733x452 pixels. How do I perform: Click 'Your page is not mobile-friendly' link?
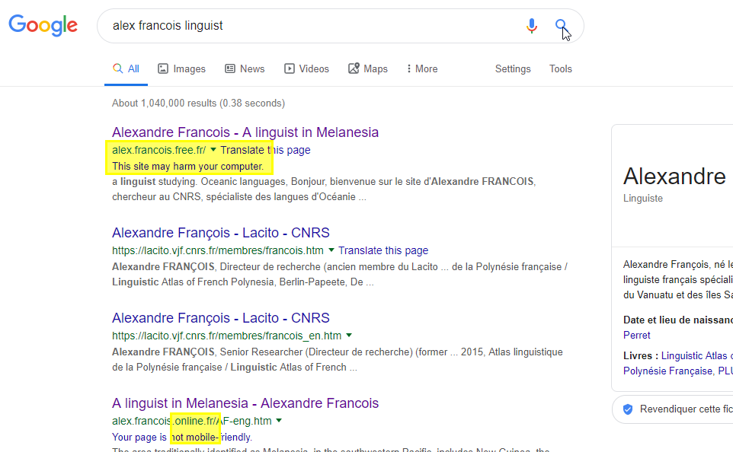182,437
